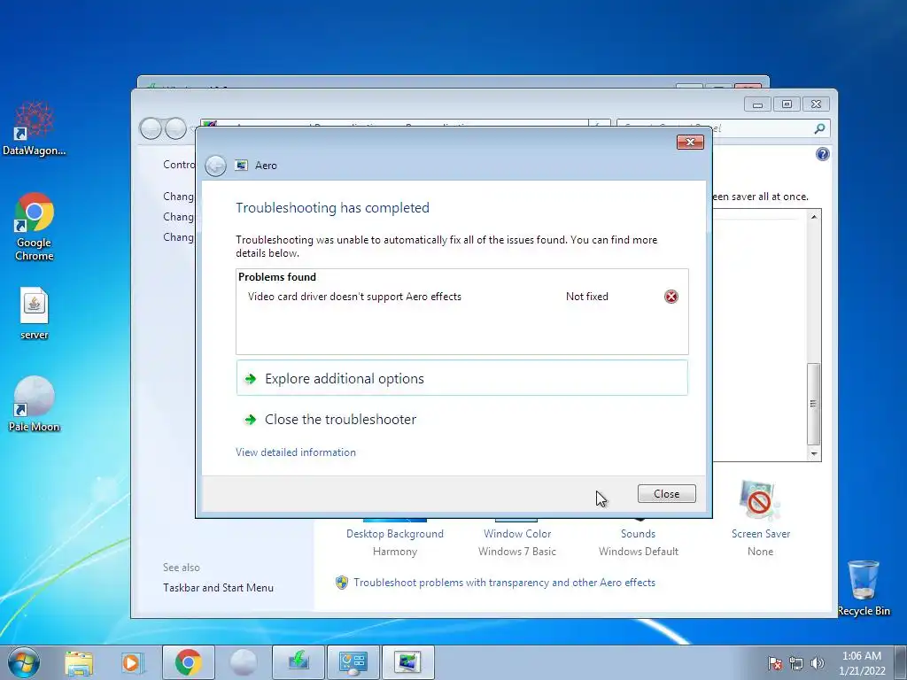This screenshot has height=680, width=907.
Task: Open Pale Moon from the taskbar
Action: pos(243,662)
